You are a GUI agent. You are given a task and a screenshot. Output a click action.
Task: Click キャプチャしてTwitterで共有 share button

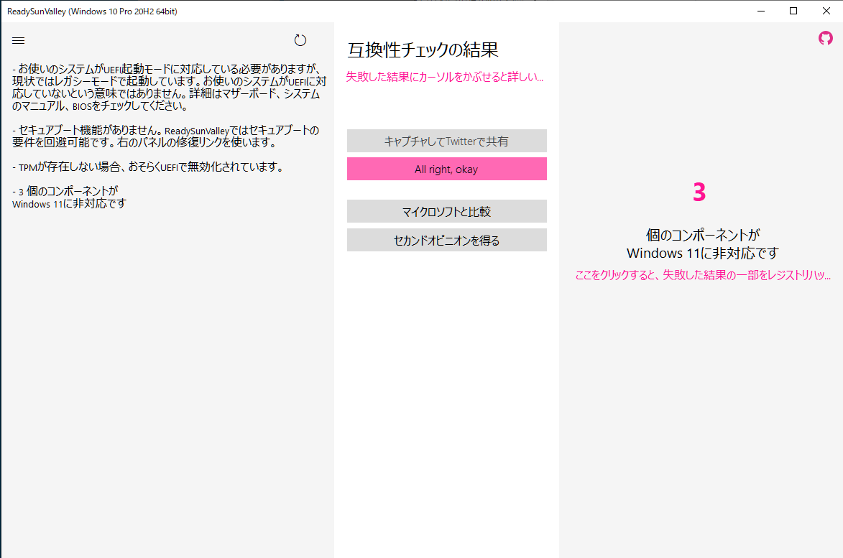click(x=446, y=141)
